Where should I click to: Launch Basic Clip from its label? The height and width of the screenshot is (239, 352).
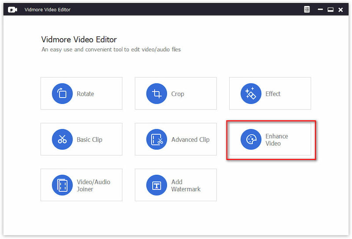click(89, 140)
